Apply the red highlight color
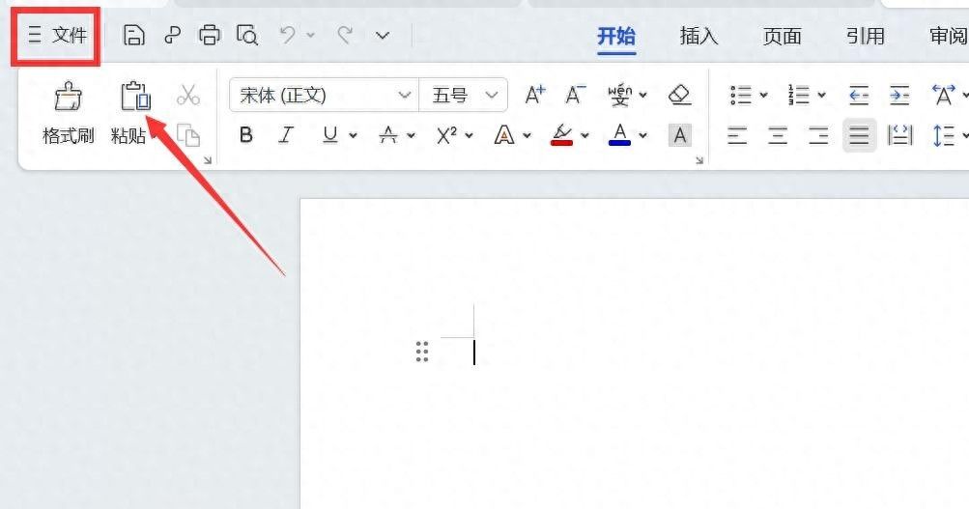This screenshot has height=509, width=969. 561,134
